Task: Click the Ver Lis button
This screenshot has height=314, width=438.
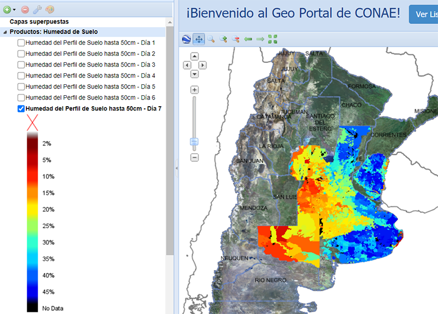Action: [423, 14]
